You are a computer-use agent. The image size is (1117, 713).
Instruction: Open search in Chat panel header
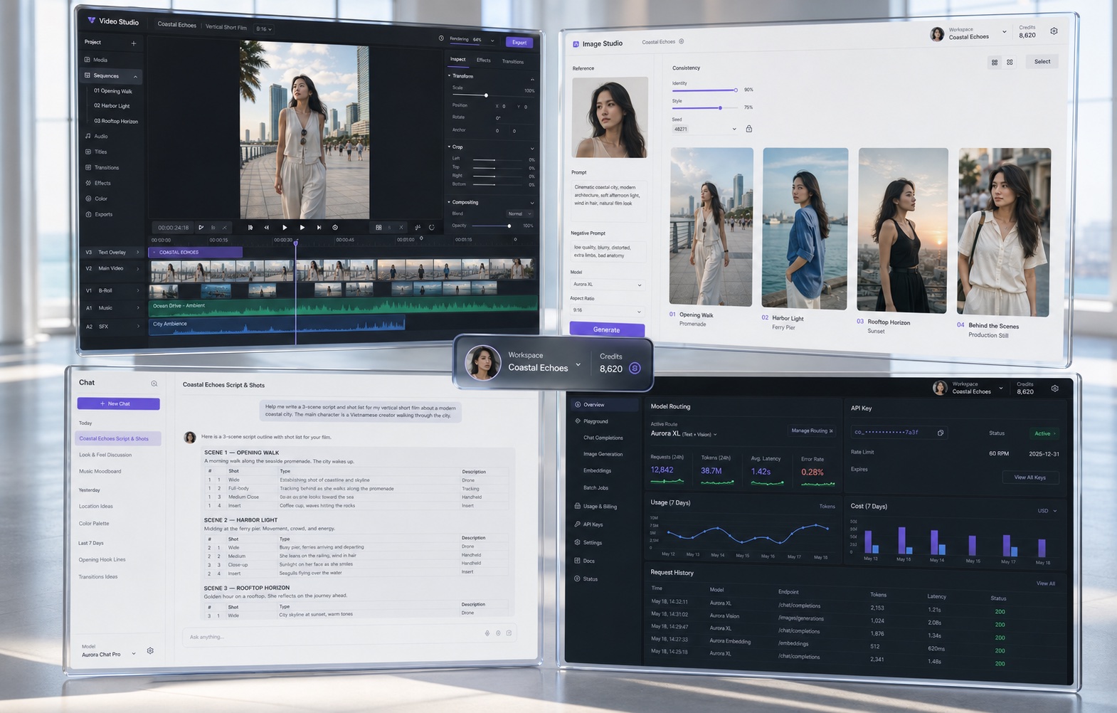click(154, 384)
